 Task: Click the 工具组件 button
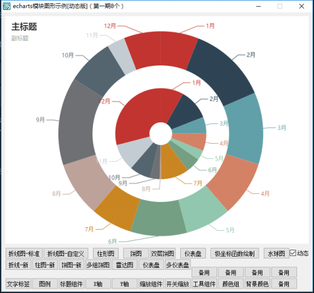point(204,284)
